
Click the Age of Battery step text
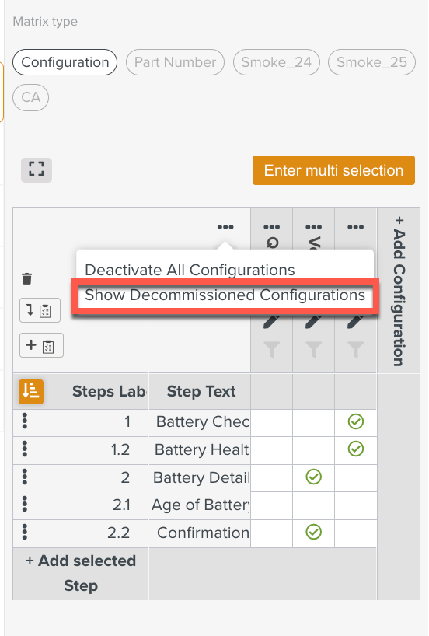[201, 505]
